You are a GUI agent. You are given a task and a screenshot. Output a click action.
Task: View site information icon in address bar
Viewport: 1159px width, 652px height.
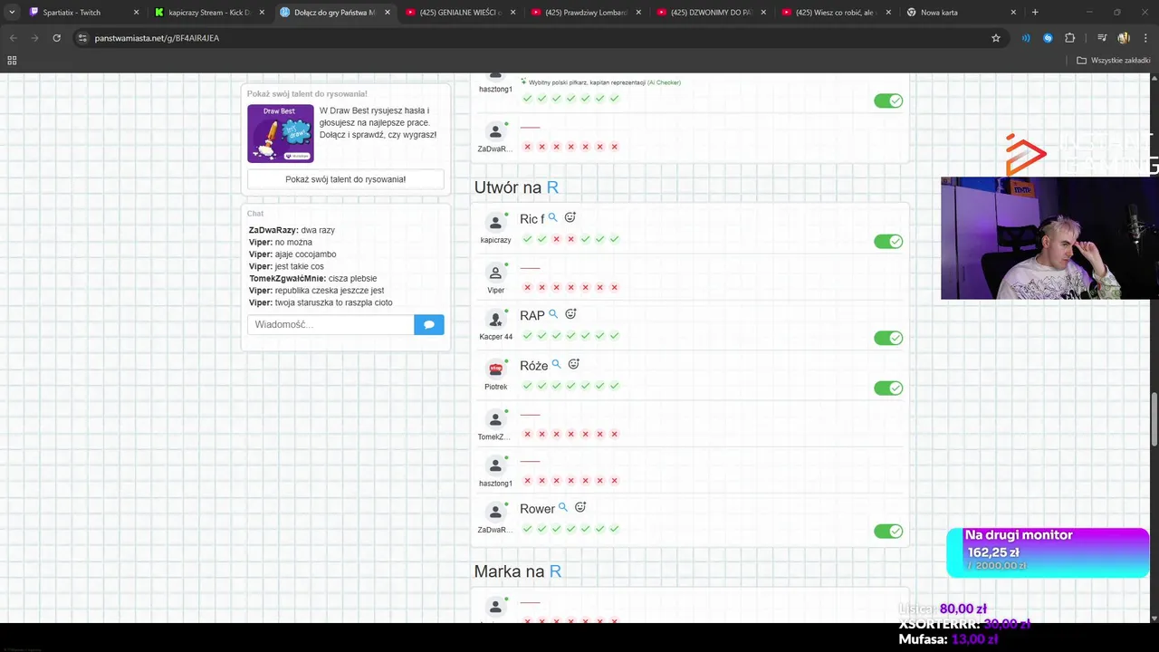pos(81,38)
